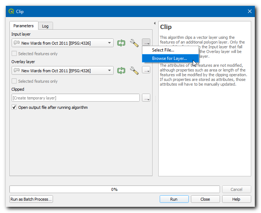Choose Select File... from the popup menu
The image size is (261, 213).
(x=163, y=50)
